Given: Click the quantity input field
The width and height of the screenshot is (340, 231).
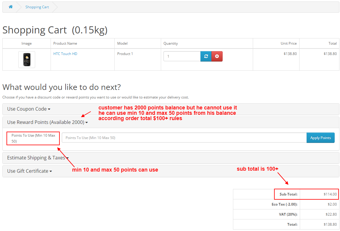Looking at the screenshot, I should point(182,56).
